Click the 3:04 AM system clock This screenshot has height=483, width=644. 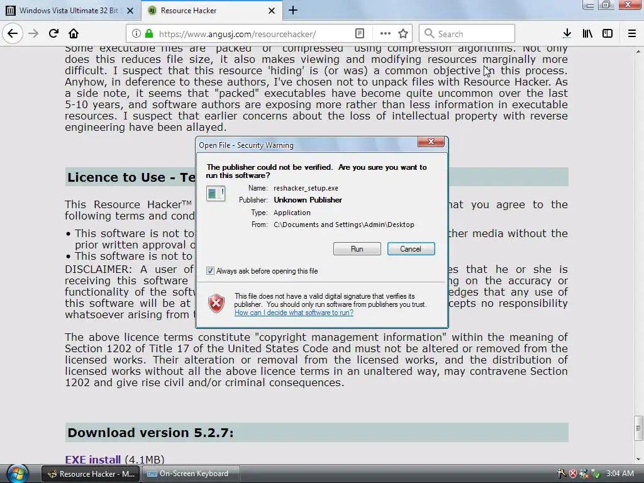(620, 474)
